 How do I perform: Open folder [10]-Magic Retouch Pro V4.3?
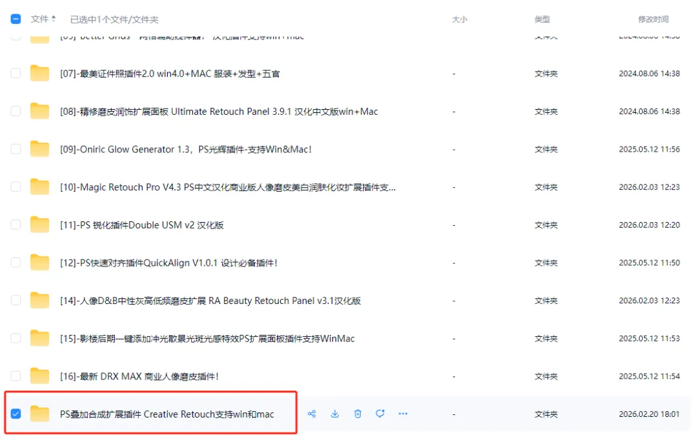point(228,187)
